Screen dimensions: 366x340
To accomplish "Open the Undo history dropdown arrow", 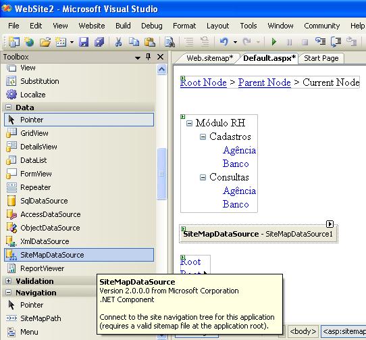I will (x=235, y=43).
